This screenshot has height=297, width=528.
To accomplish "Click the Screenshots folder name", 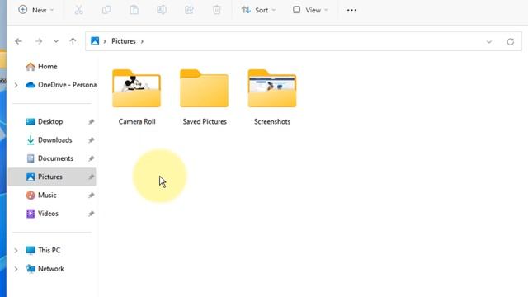I will tap(272, 121).
